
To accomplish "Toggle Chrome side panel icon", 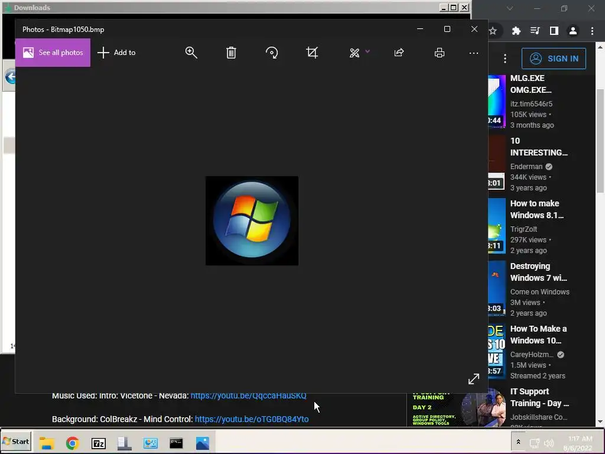I will pyautogui.click(x=554, y=31).
